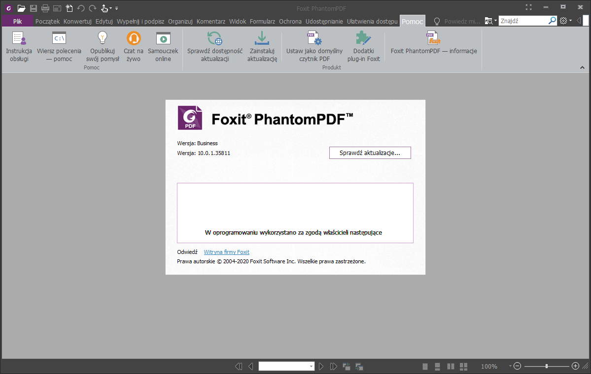Click the previous view icon in status bar
This screenshot has width=591, height=374.
click(x=347, y=366)
